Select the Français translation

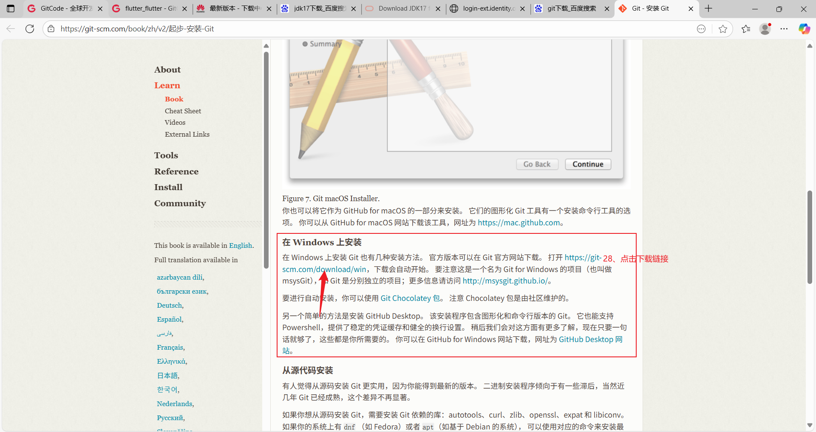170,347
